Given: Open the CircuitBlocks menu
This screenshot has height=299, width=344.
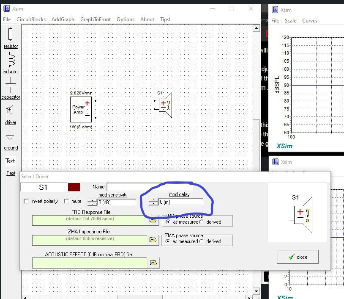Looking at the screenshot, I should tap(31, 19).
